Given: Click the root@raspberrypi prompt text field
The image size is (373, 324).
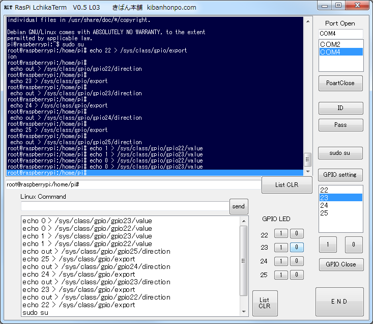Looking at the screenshot, I should pyautogui.click(x=133, y=184).
